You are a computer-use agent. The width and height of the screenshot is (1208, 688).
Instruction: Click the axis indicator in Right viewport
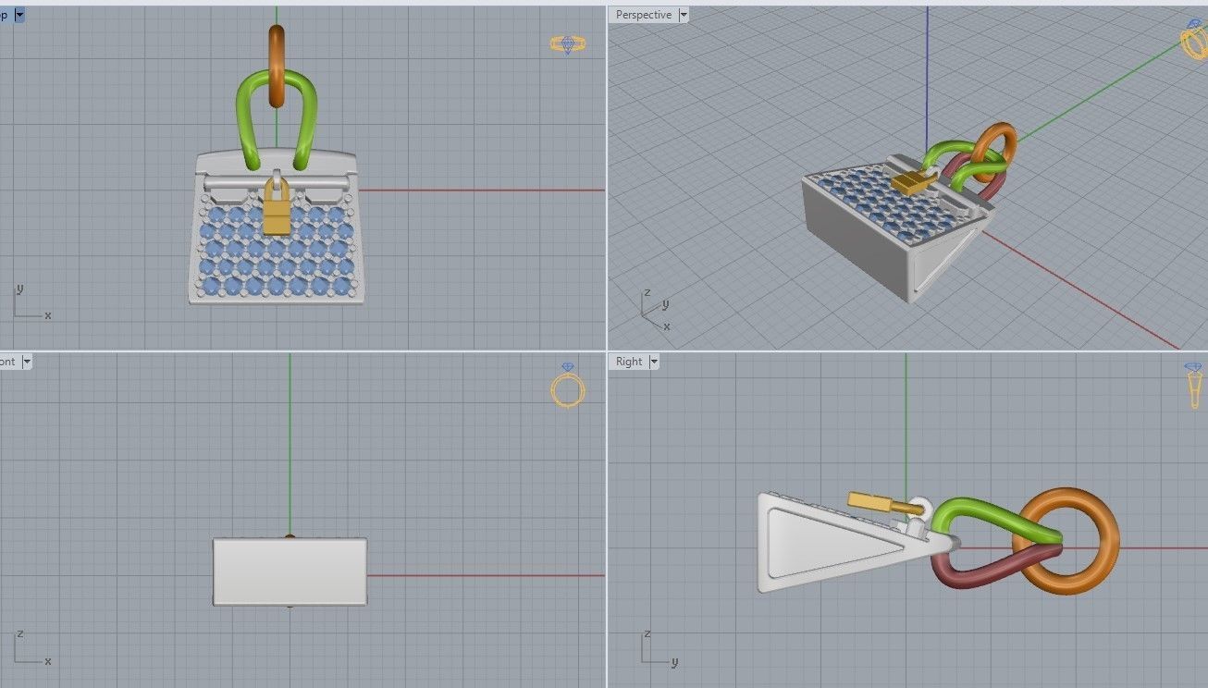pos(659,648)
